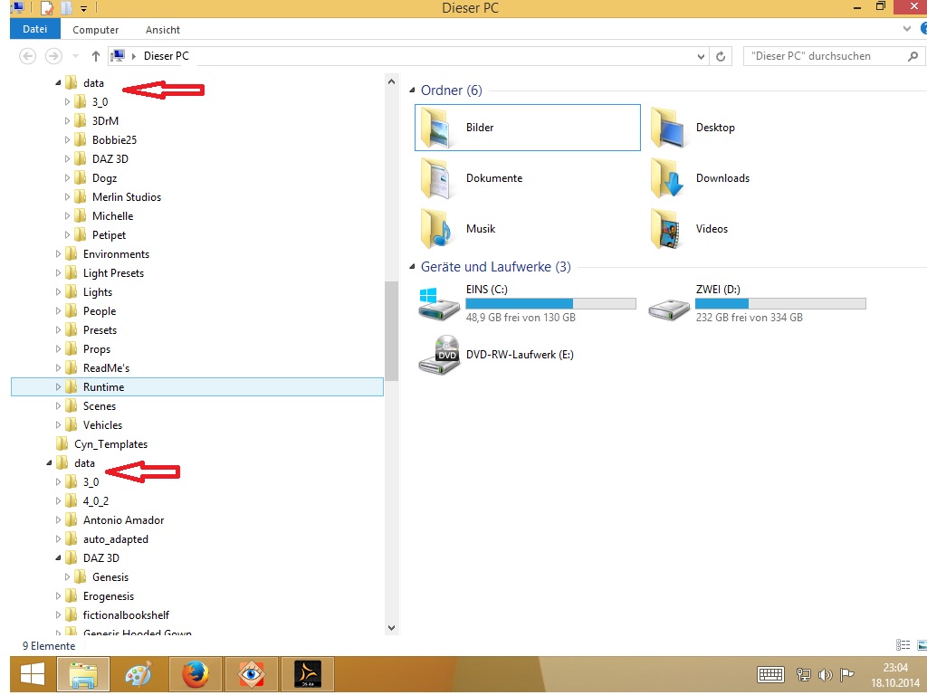Launch Firefox from the taskbar
This screenshot has height=695, width=927.
(196, 673)
